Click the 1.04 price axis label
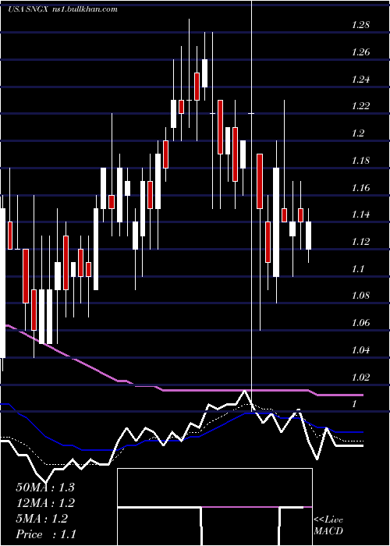 pos(360,350)
